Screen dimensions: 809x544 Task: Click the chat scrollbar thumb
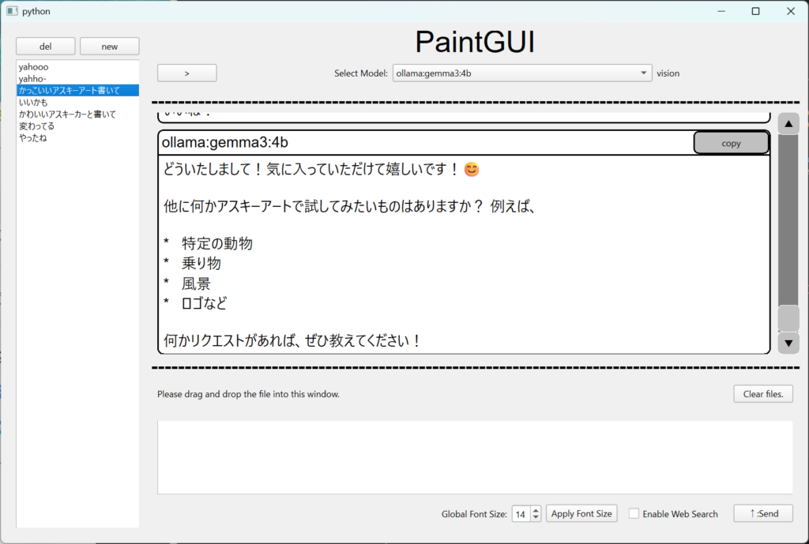click(788, 318)
